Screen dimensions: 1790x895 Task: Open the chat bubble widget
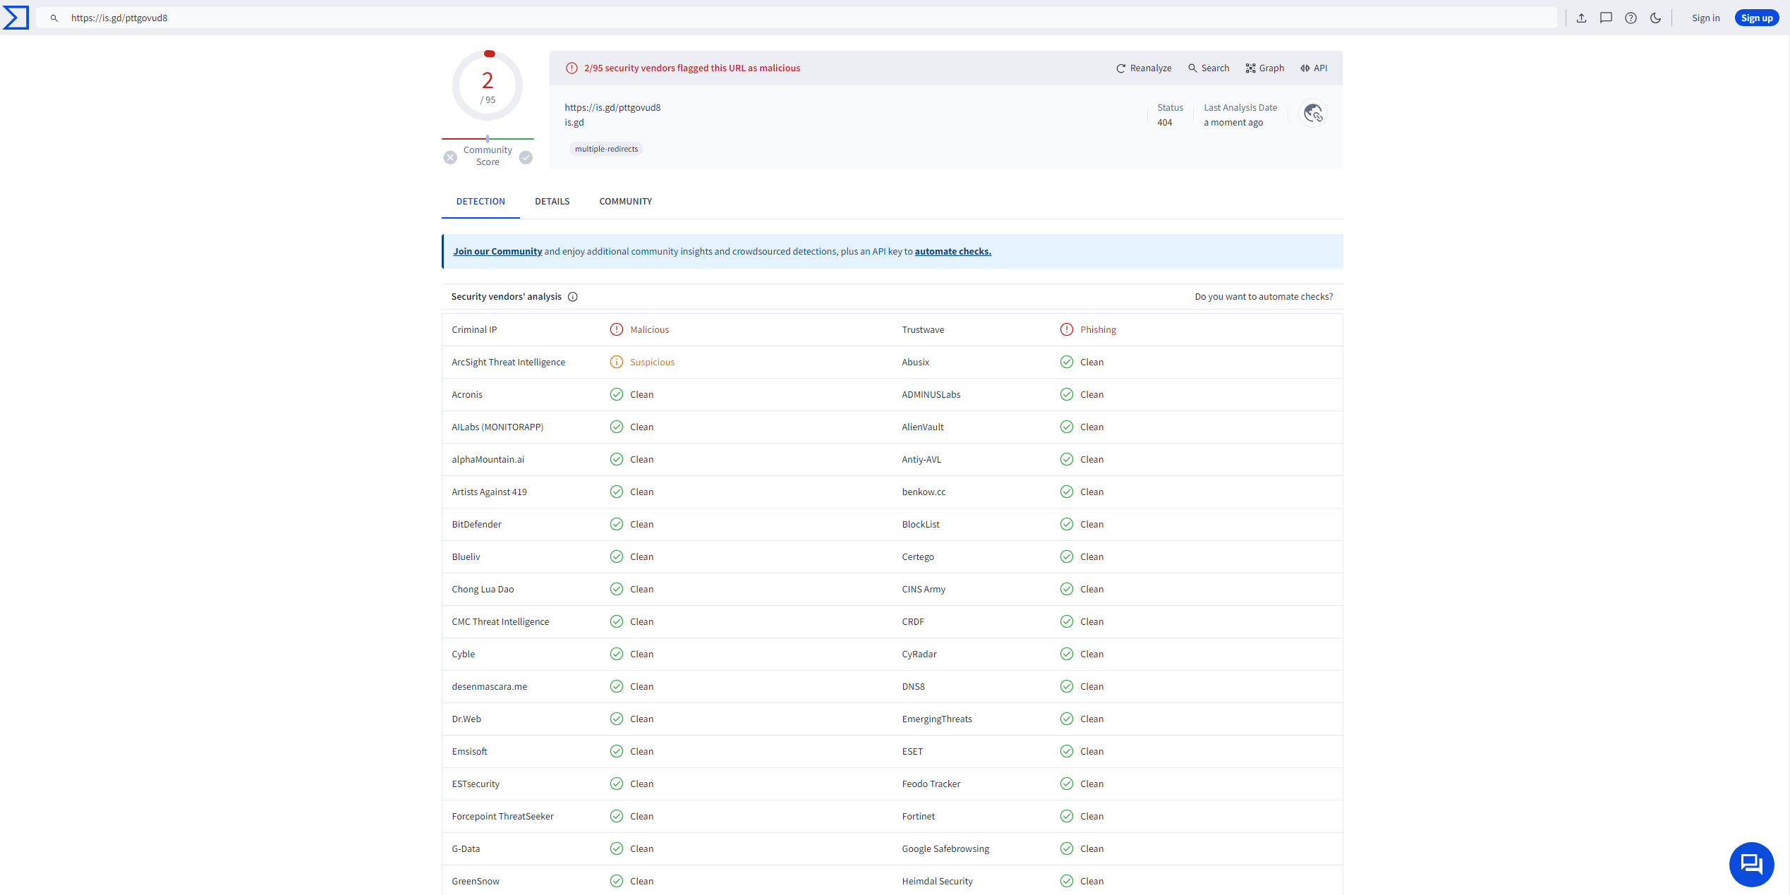[1751, 864]
